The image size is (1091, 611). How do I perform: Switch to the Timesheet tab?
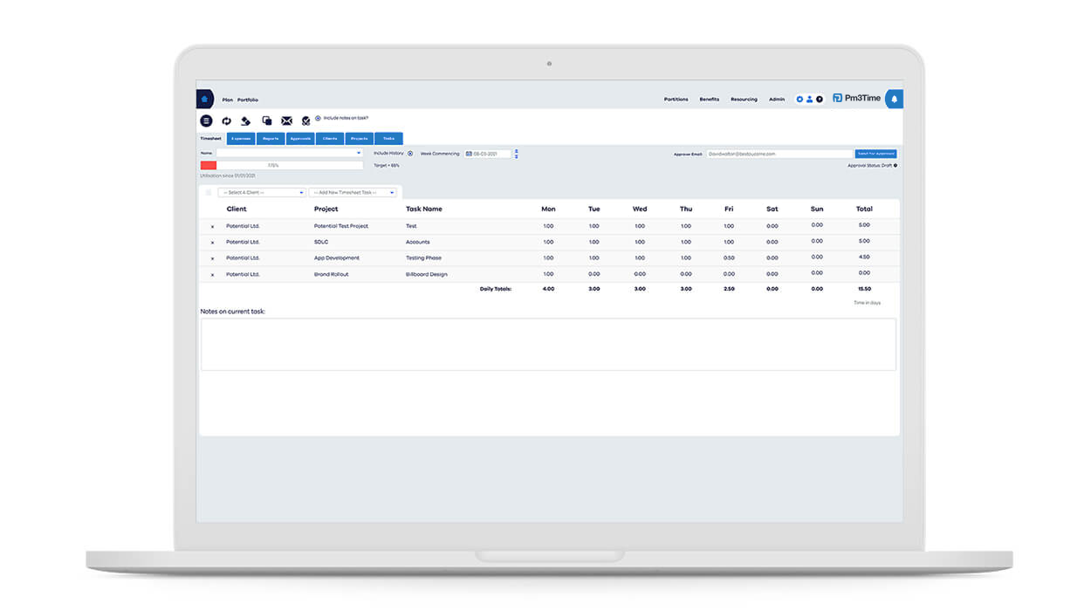click(x=211, y=138)
